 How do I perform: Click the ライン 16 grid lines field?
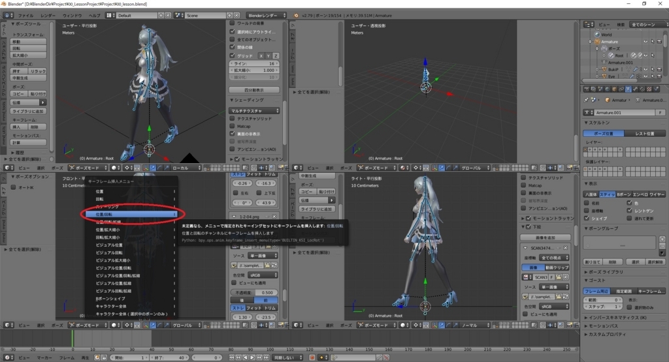(254, 63)
